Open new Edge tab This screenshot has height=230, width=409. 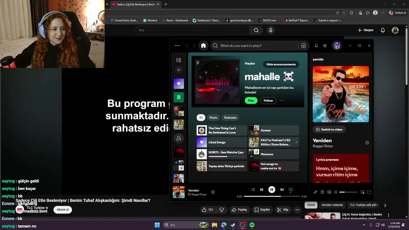coord(166,4)
